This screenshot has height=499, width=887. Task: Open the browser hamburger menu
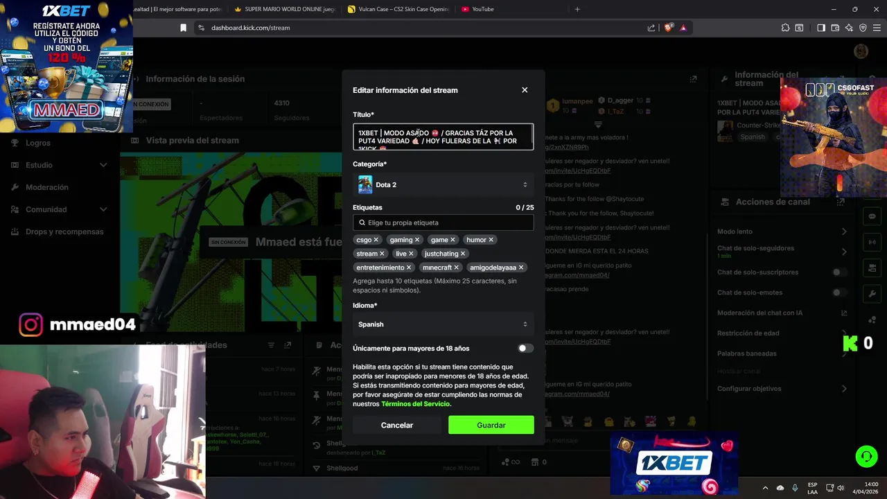pos(877,28)
